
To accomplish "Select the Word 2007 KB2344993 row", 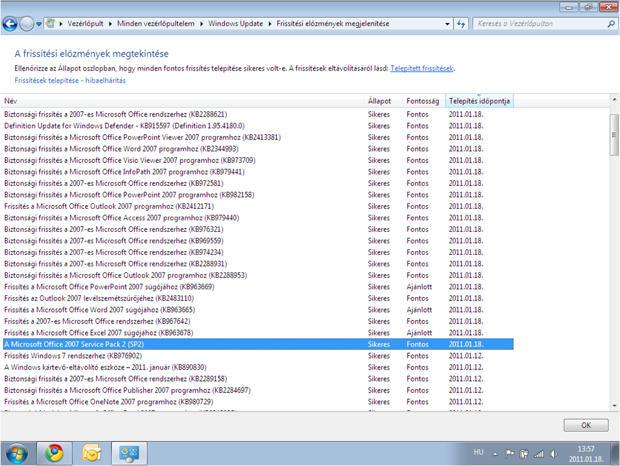I will tap(258, 148).
